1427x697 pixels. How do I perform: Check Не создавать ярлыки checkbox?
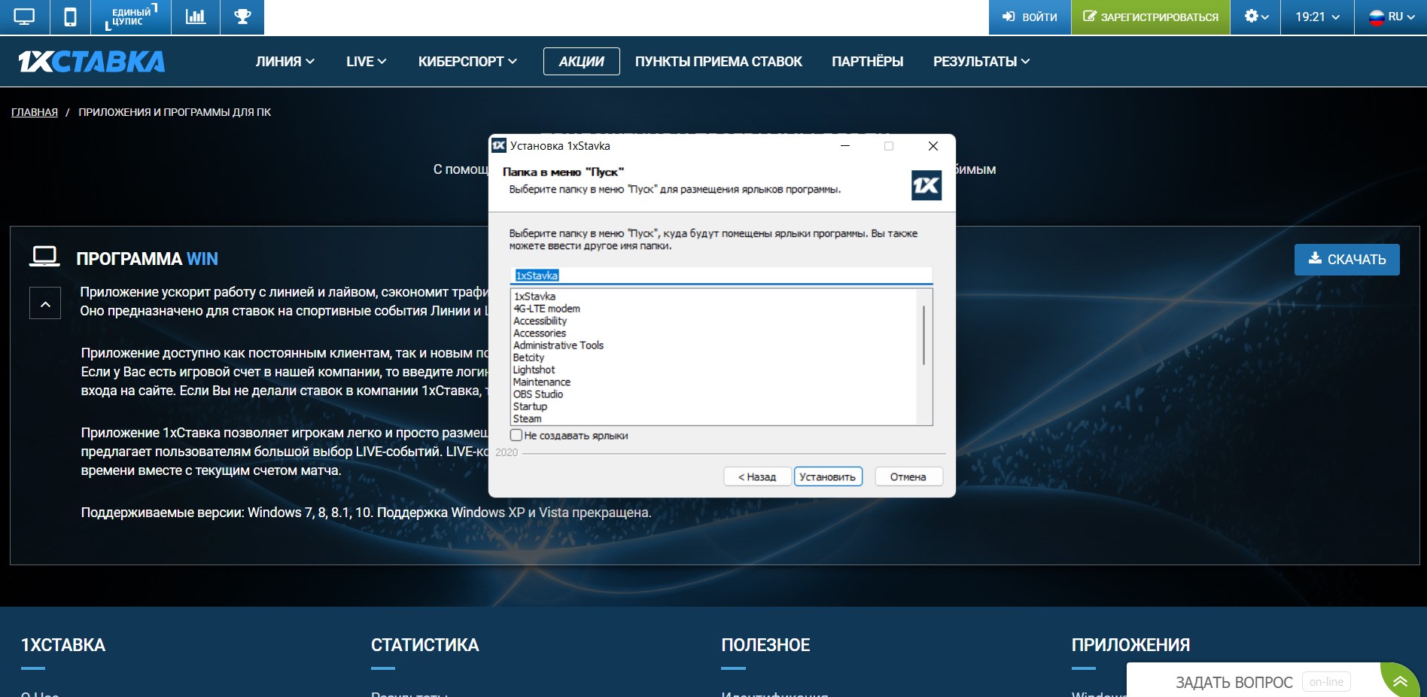[x=516, y=435]
